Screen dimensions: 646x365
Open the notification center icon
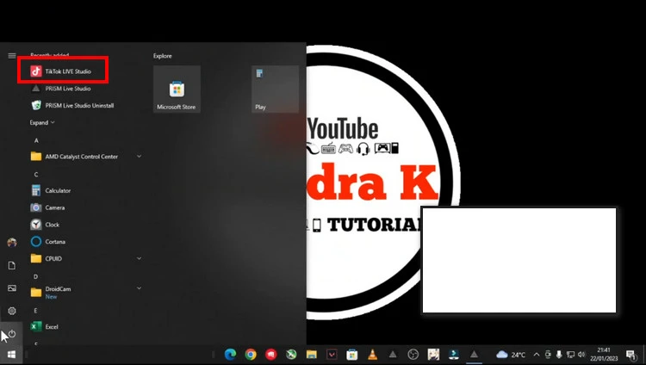click(631, 355)
